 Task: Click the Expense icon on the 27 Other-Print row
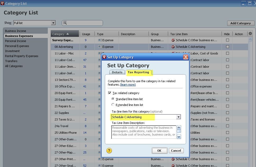(x=100, y=159)
